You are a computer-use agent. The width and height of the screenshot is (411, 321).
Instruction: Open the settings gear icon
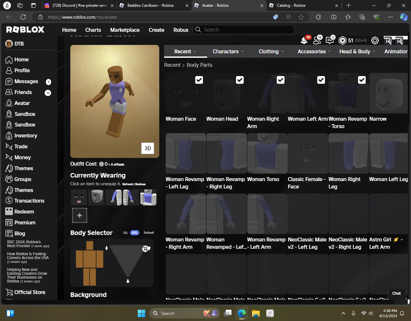click(x=375, y=40)
